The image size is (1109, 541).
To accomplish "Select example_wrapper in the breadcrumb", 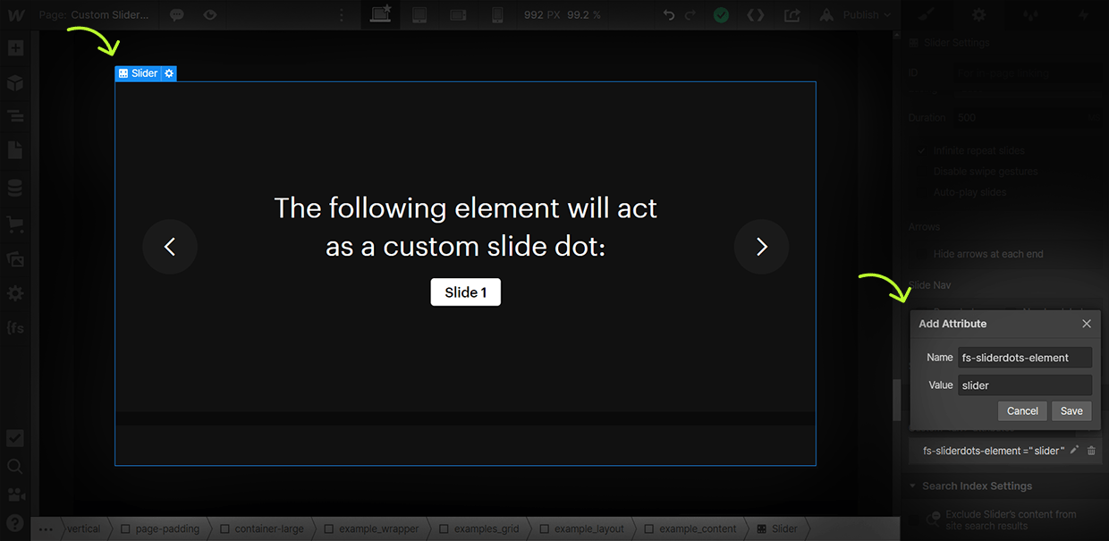I will (371, 528).
